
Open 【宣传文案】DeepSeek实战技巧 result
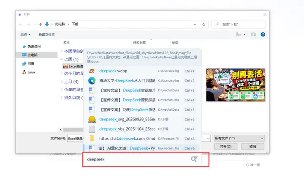(143, 90)
